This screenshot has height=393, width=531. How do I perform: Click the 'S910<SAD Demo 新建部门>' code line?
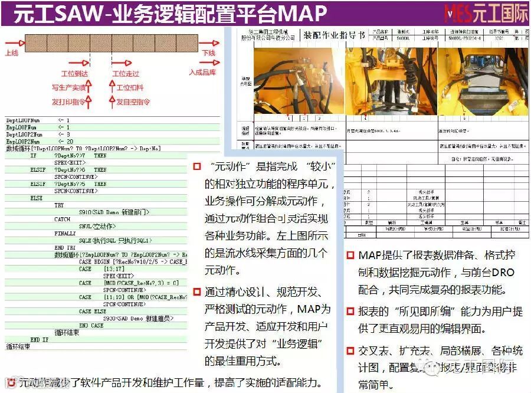(114, 212)
